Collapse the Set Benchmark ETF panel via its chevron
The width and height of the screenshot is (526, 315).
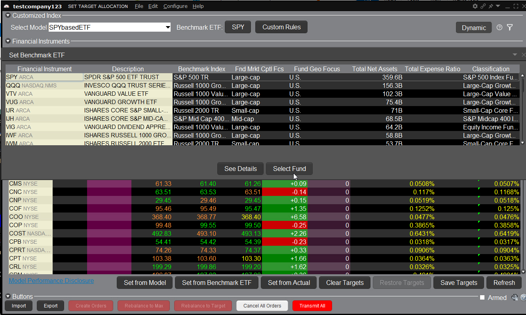coord(515,55)
